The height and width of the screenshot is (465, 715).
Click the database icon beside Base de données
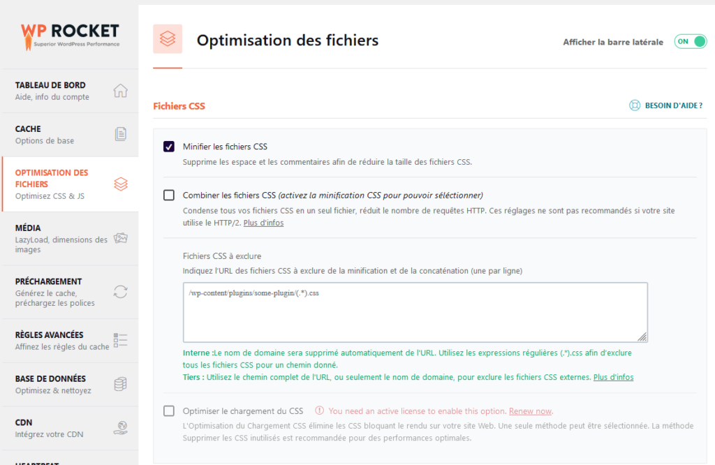(120, 384)
